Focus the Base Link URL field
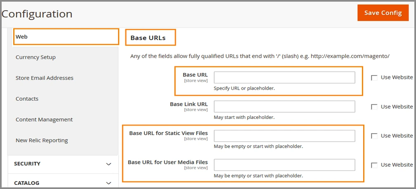 pos(284,106)
